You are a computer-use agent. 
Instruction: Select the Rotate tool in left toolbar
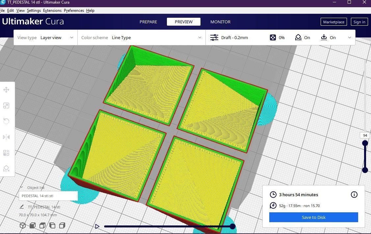tap(6, 121)
